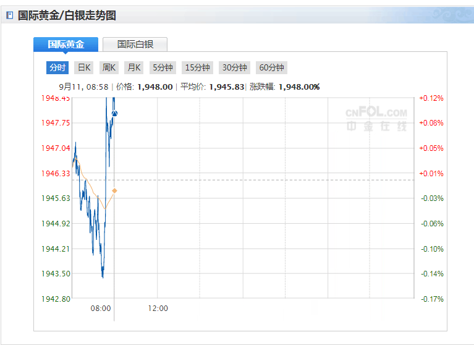The height and width of the screenshot is (345, 474).
Task: Click the 涨跌幅 value 1,948.00%
Action: point(299,87)
